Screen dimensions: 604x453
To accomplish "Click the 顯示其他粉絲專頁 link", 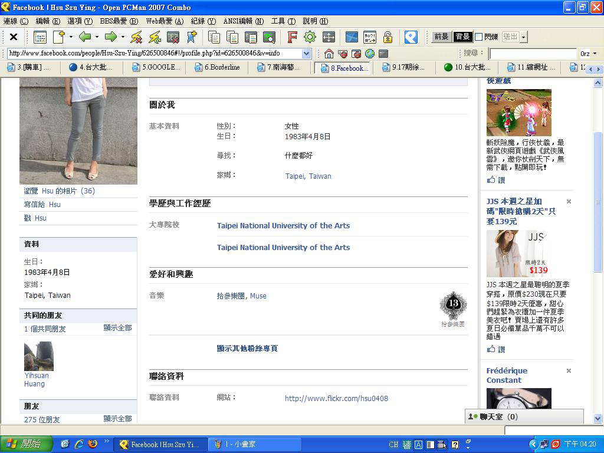I will [247, 348].
